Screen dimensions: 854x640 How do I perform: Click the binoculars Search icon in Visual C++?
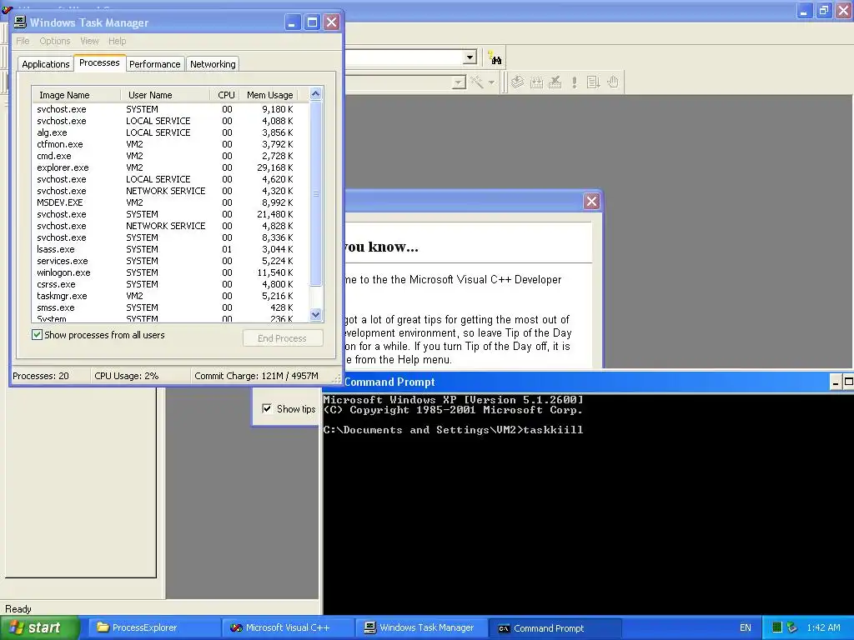pos(495,57)
